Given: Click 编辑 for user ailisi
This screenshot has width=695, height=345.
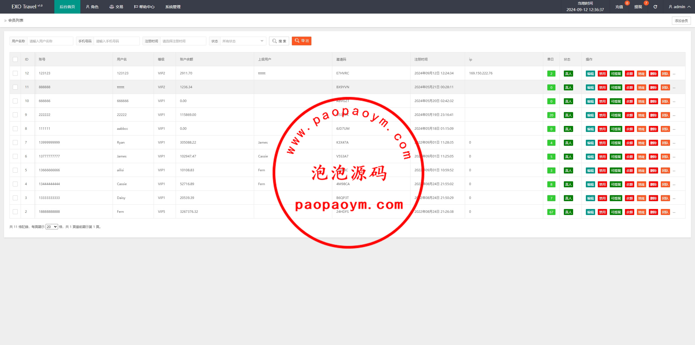Looking at the screenshot, I should click(590, 170).
